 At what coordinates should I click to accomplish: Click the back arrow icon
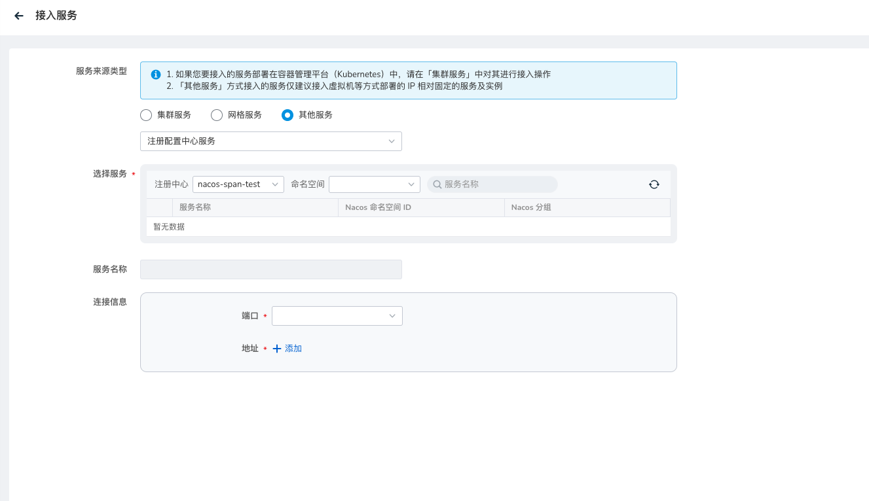[19, 16]
